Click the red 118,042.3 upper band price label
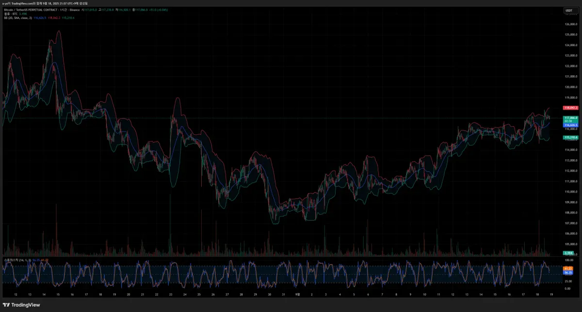Image resolution: width=582 pixels, height=312 pixels. (x=570, y=108)
